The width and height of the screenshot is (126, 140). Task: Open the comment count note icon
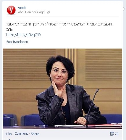112,134
